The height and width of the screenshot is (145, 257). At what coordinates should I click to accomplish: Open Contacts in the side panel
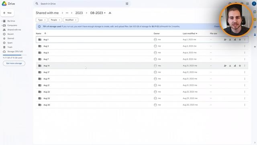pos(255,35)
